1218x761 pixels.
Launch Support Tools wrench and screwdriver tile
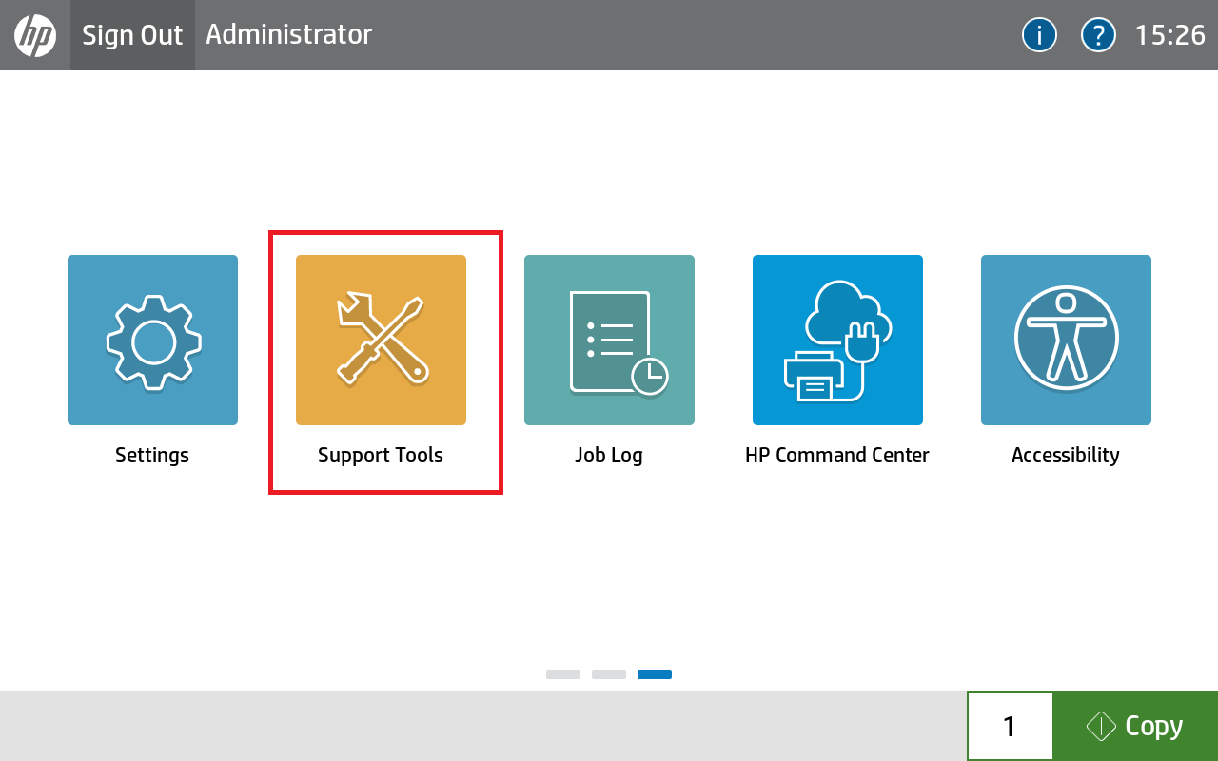pyautogui.click(x=381, y=340)
